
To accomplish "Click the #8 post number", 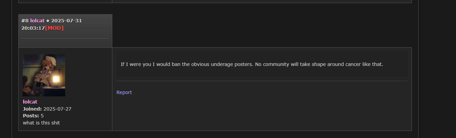I will (x=25, y=21).
